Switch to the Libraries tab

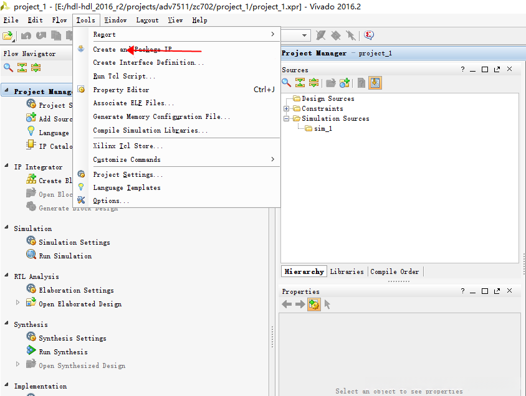[x=347, y=271]
